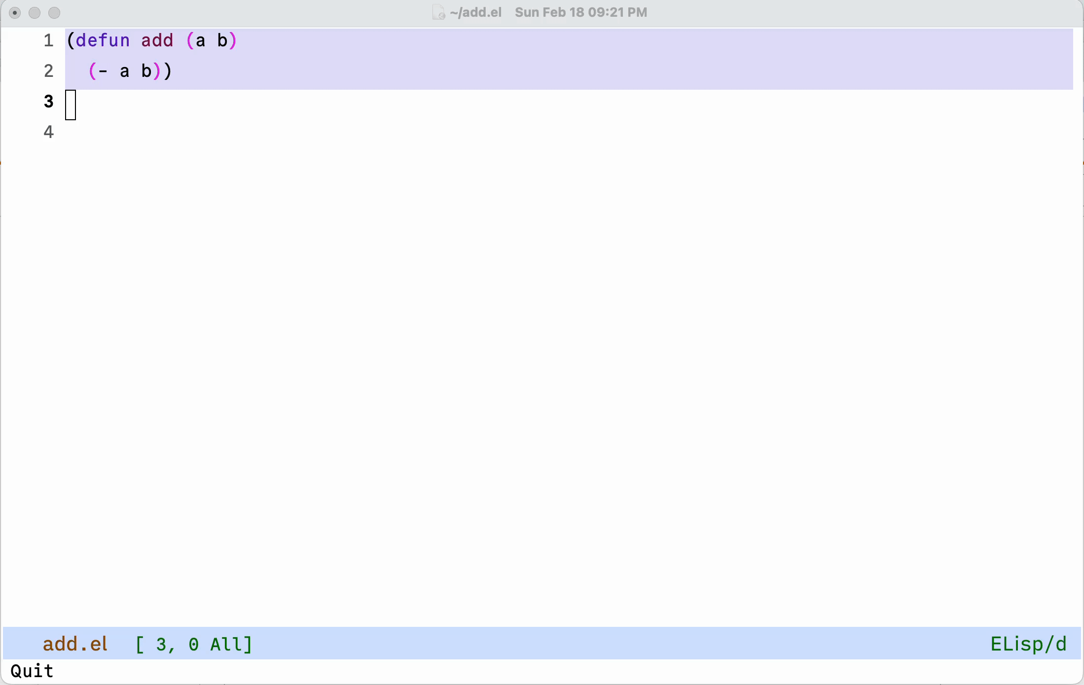Image resolution: width=1084 pixels, height=685 pixels.
Task: Click line number 1 in the gutter
Action: (x=48, y=40)
